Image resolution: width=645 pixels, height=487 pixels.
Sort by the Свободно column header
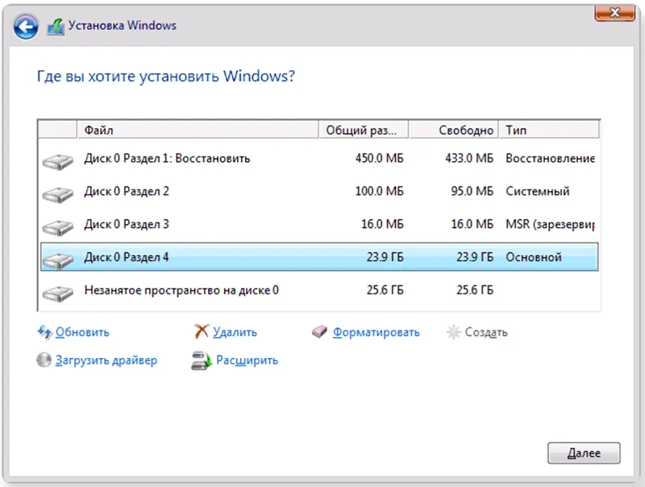(455, 130)
